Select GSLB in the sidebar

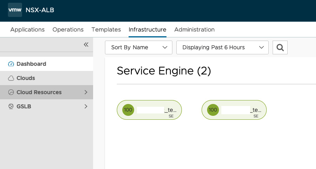(47, 106)
